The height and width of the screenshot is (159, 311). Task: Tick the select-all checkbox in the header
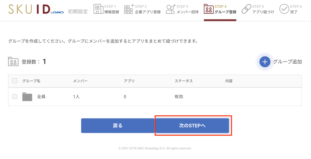coord(15,81)
